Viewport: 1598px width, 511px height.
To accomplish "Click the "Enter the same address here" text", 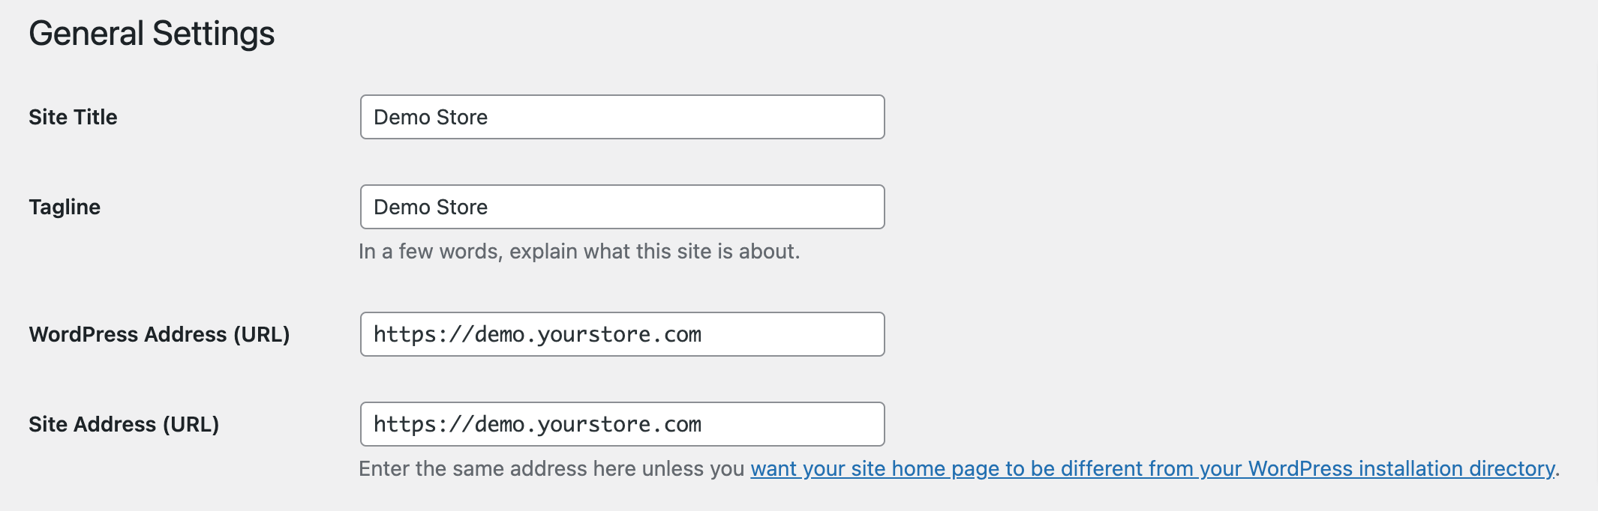I will pos(551,469).
